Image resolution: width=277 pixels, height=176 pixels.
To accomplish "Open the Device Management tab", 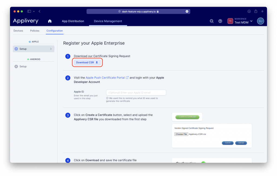I will point(108,21).
